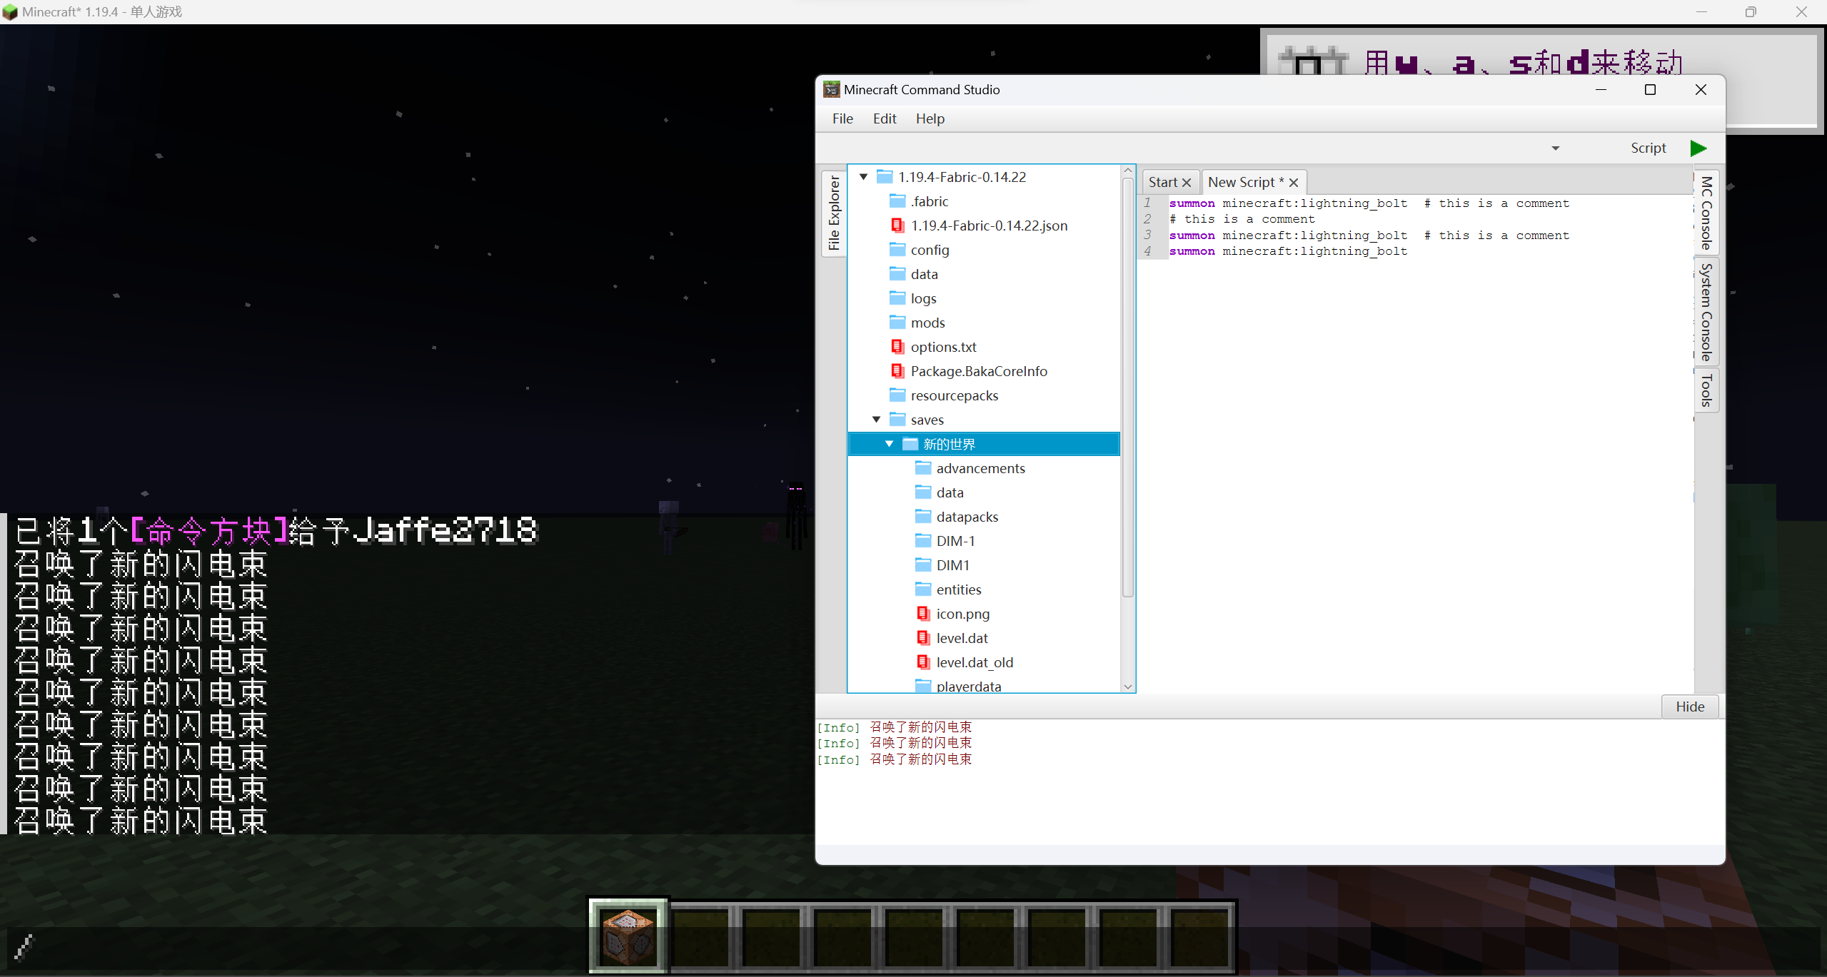Click the Script label in toolbar
Image resolution: width=1827 pixels, height=977 pixels.
(1648, 148)
